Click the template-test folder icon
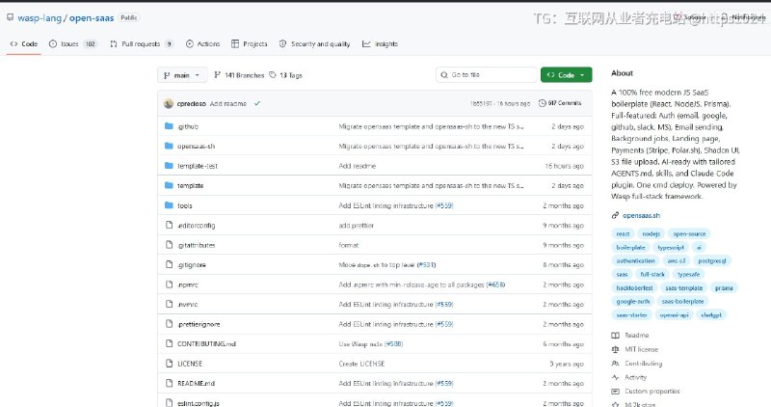The height and width of the screenshot is (407, 771). point(170,166)
